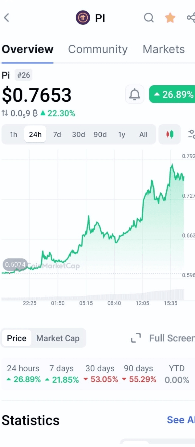Viewport: 195px width, 447px height.
Task: Swap price conversion arrows icon
Action: [x=5, y=113]
